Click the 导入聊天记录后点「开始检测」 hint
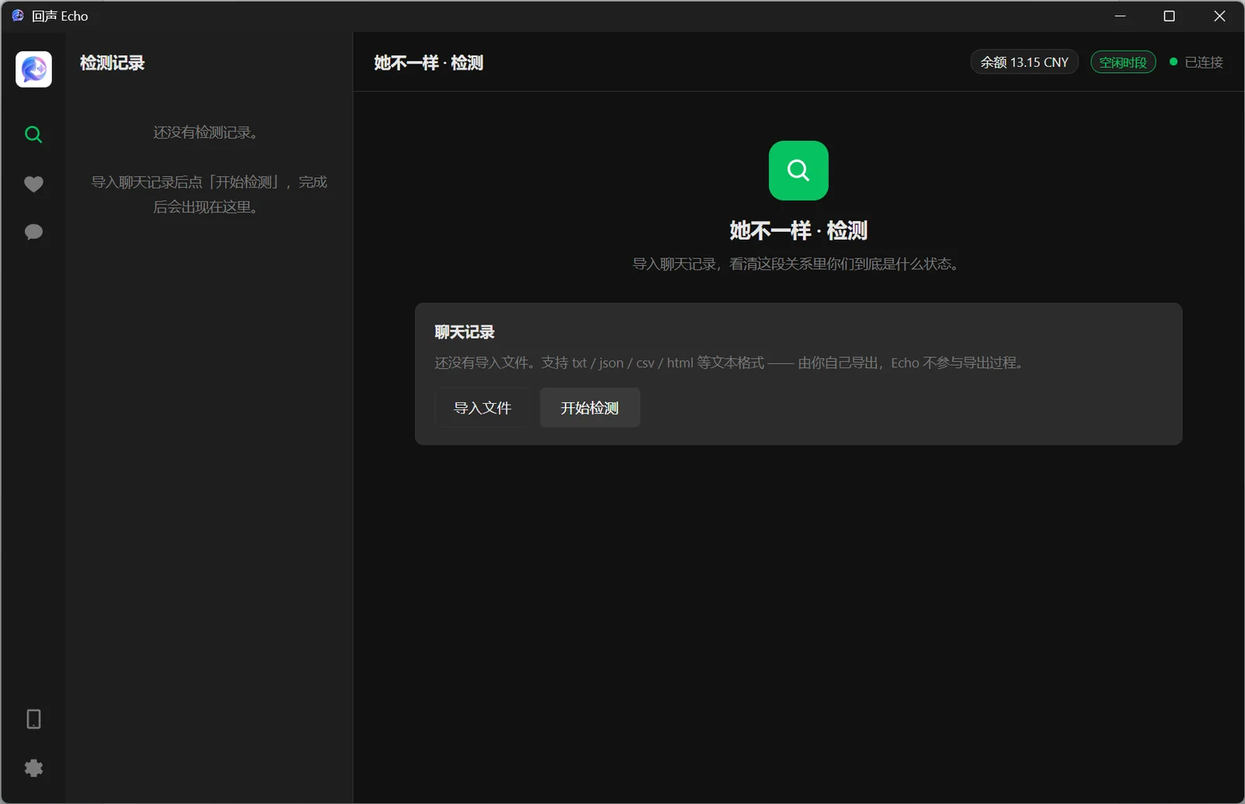This screenshot has width=1245, height=804. [x=209, y=194]
